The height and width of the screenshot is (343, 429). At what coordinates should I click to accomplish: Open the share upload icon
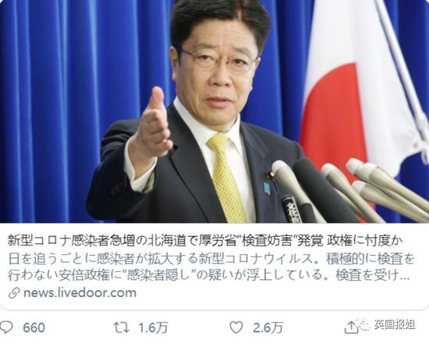point(351,327)
